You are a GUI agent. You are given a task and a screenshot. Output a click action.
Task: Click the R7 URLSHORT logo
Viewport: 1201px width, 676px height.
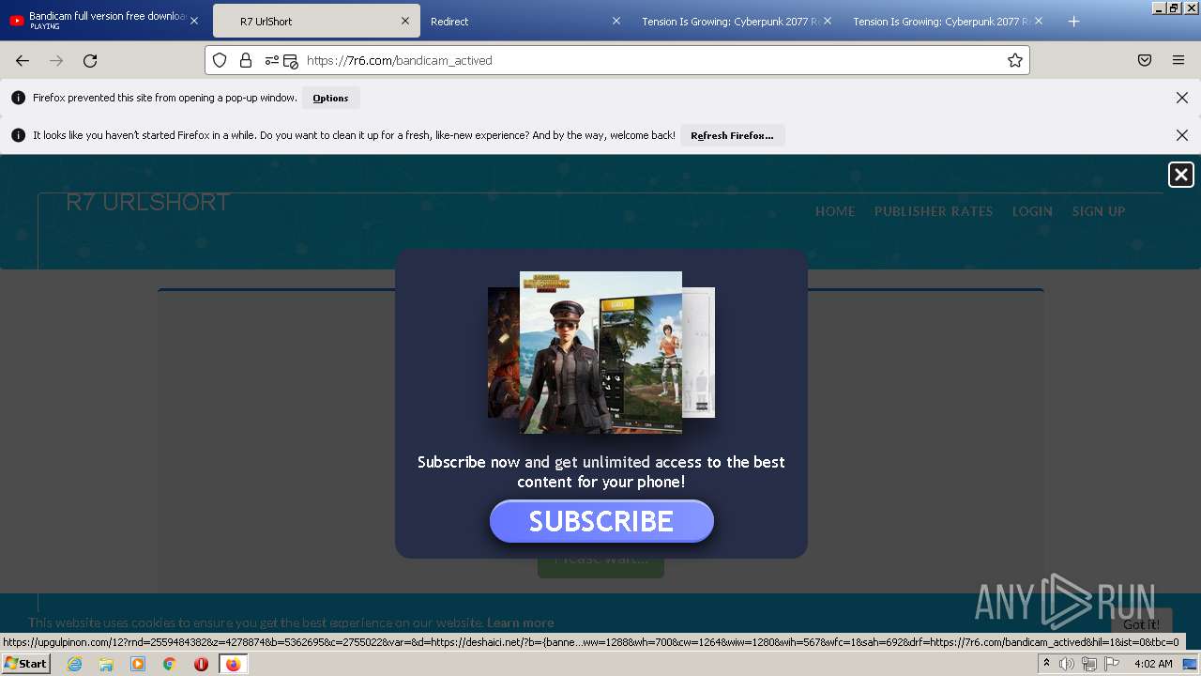[x=148, y=202]
